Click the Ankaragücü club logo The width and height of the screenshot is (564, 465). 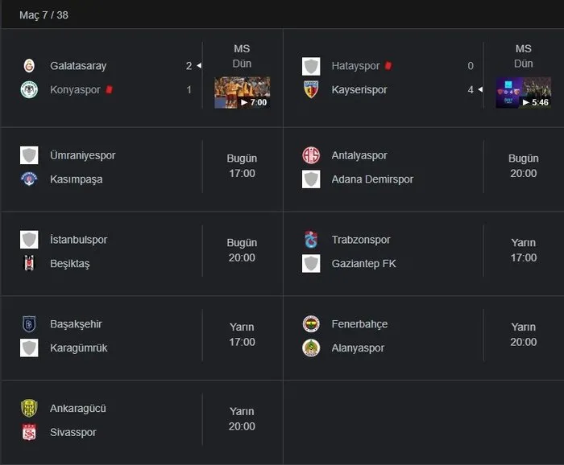(29, 409)
